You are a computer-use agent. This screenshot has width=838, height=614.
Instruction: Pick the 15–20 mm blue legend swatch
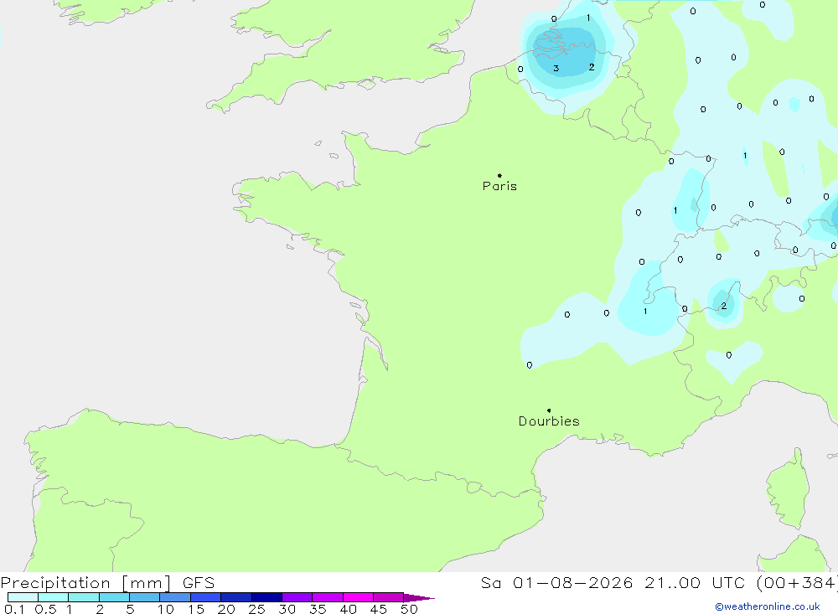[x=206, y=597]
